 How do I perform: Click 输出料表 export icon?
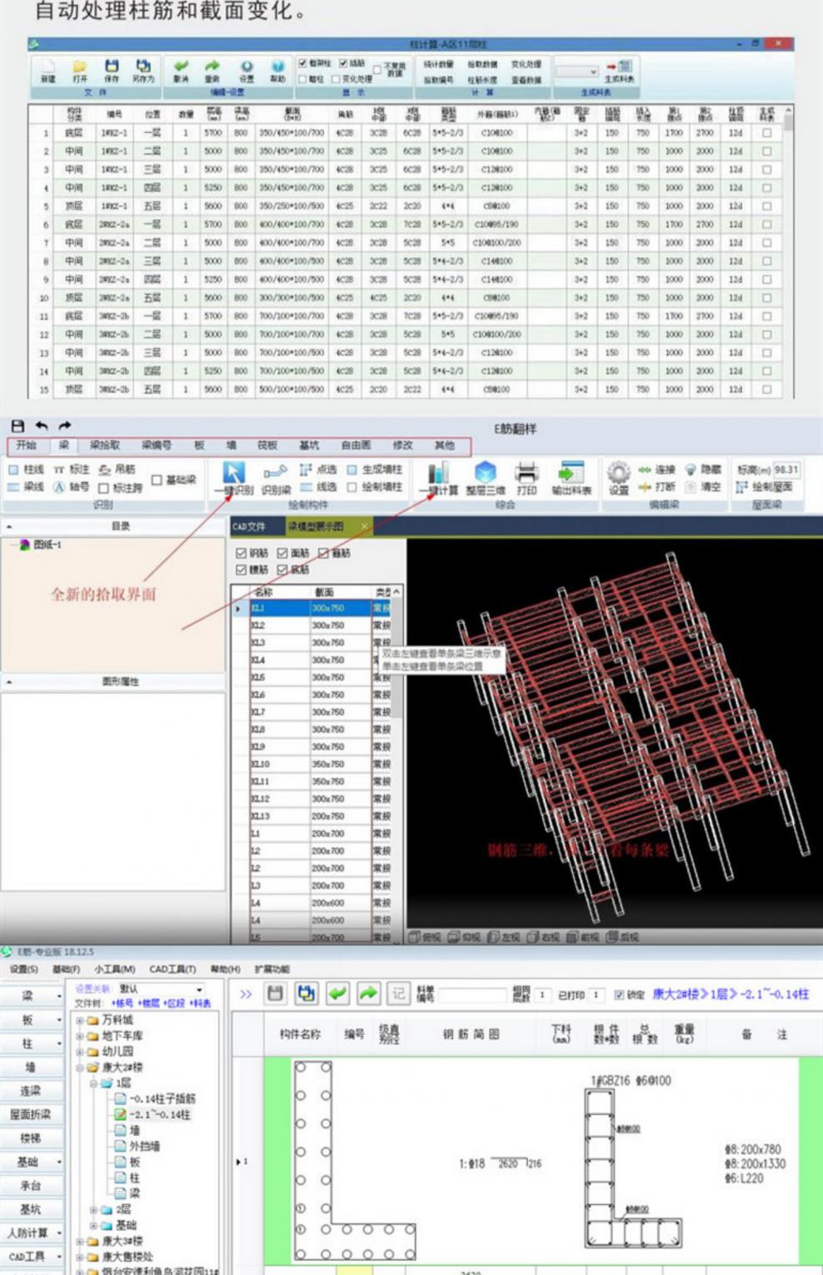pos(571,472)
